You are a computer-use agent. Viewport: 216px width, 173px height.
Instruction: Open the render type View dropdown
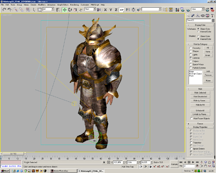[x=203, y=9]
